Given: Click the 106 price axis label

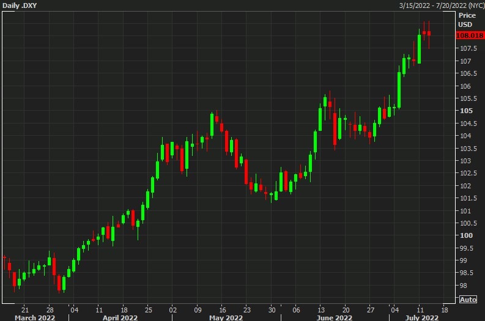Looking at the screenshot, I should [465, 86].
